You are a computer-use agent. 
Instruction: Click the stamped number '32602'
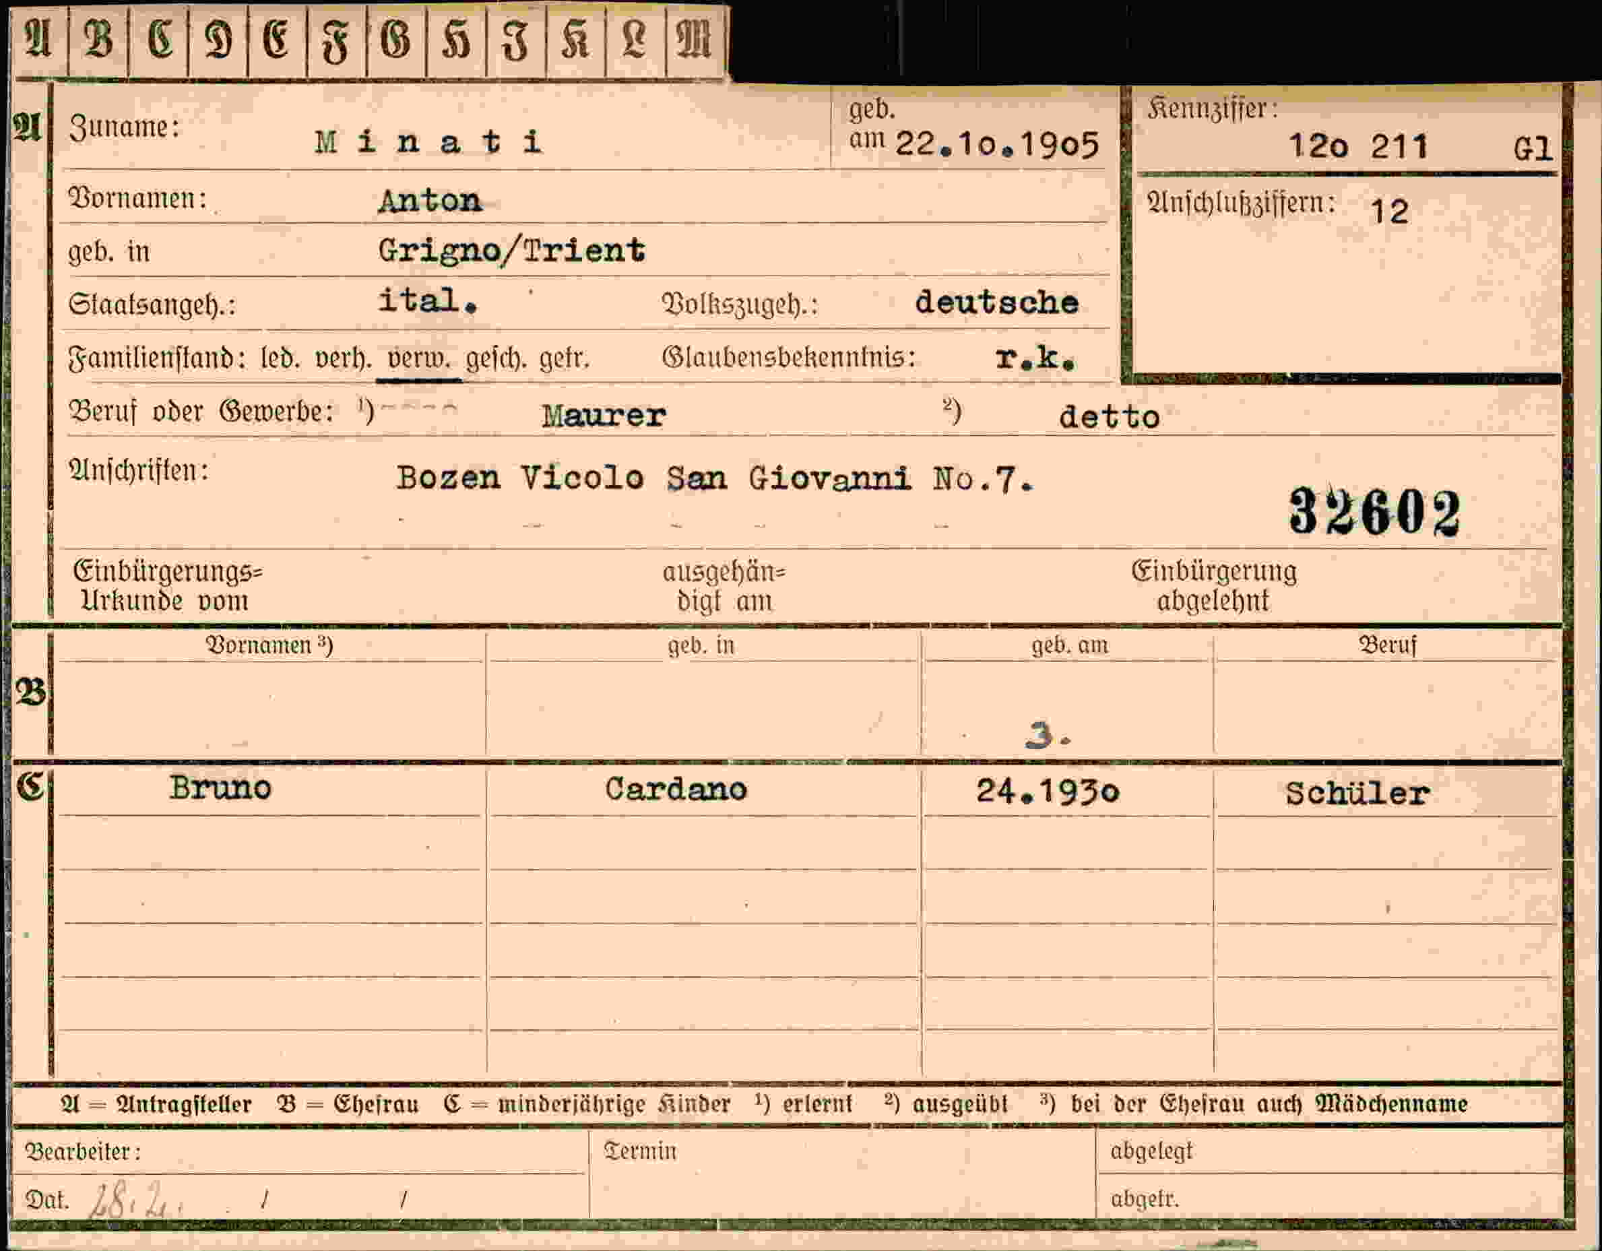point(1374,512)
